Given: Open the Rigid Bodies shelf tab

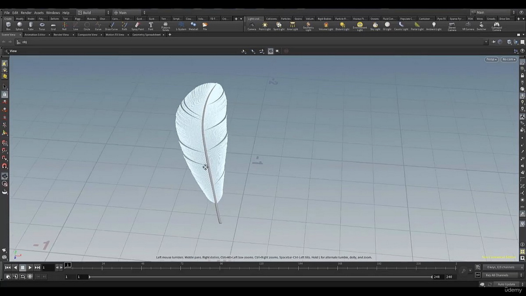Looking at the screenshot, I should coord(325,19).
